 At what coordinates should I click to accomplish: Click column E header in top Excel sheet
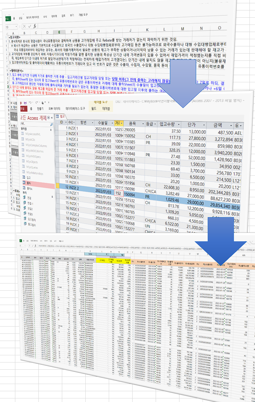pos(59,32)
